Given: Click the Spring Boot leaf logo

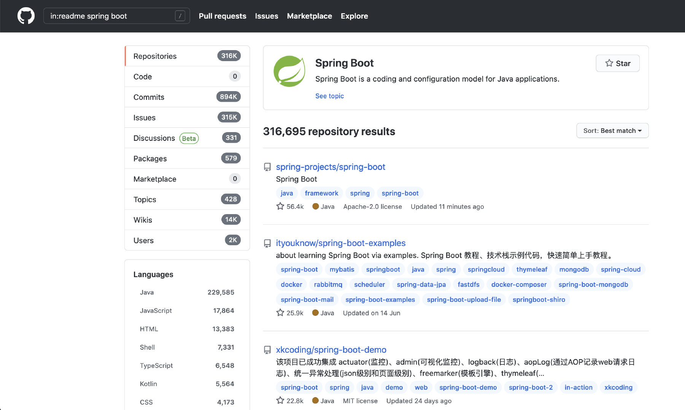Looking at the screenshot, I should click(289, 71).
